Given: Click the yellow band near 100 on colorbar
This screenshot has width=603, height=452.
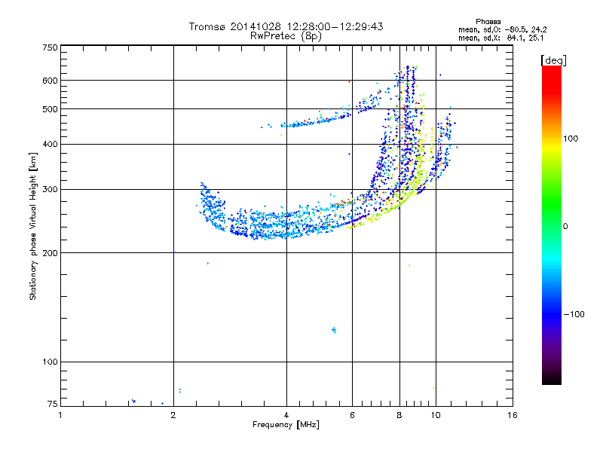Looking at the screenshot, I should 552,140.
